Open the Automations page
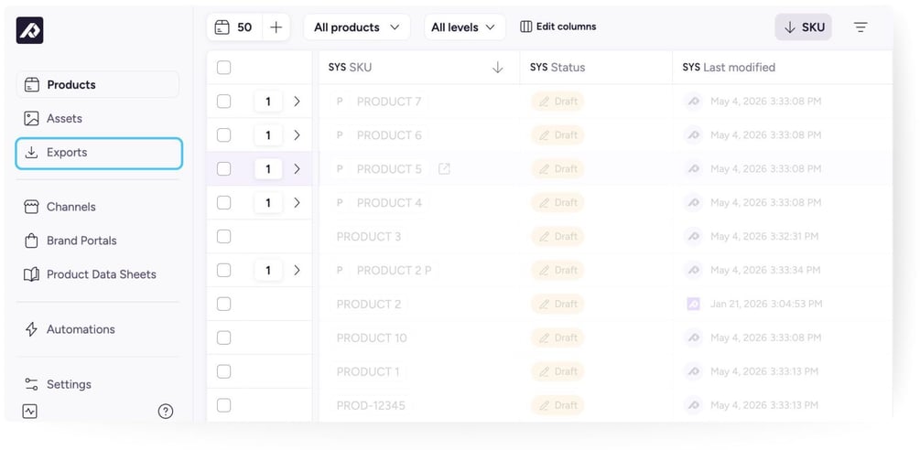This screenshot has height=450, width=920. tap(97, 329)
